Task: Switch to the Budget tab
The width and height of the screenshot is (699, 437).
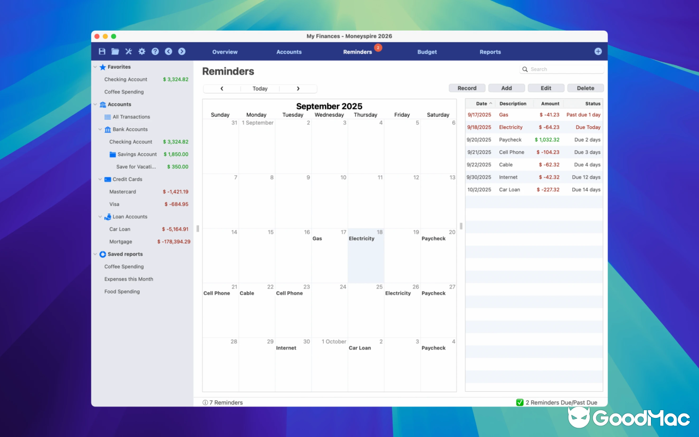Action: pyautogui.click(x=427, y=51)
